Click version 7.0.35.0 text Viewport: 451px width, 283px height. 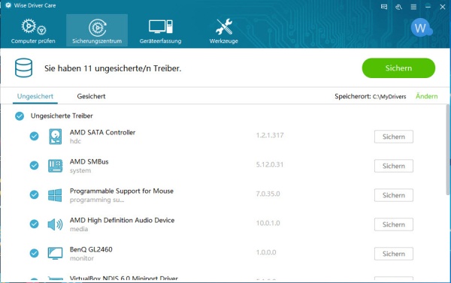[268, 194]
